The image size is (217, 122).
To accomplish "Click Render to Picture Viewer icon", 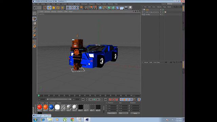I will point(91,8).
